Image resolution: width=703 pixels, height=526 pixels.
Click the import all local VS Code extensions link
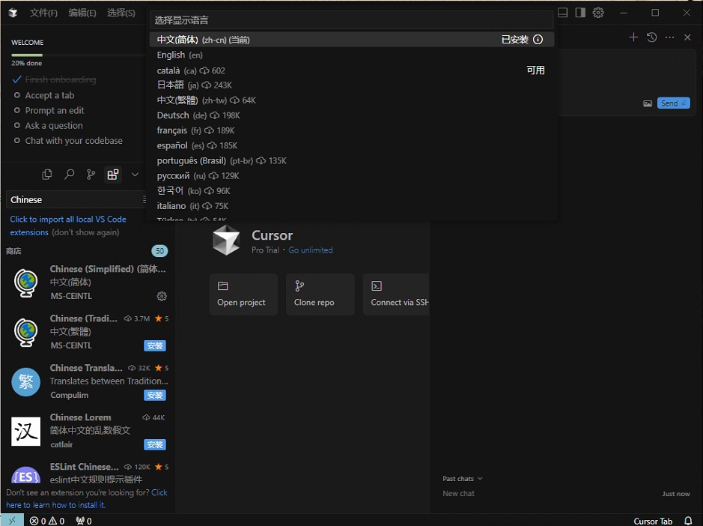click(x=68, y=226)
